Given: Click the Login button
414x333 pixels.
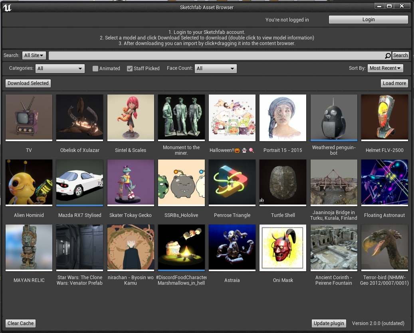Looking at the screenshot, I should click(368, 20).
